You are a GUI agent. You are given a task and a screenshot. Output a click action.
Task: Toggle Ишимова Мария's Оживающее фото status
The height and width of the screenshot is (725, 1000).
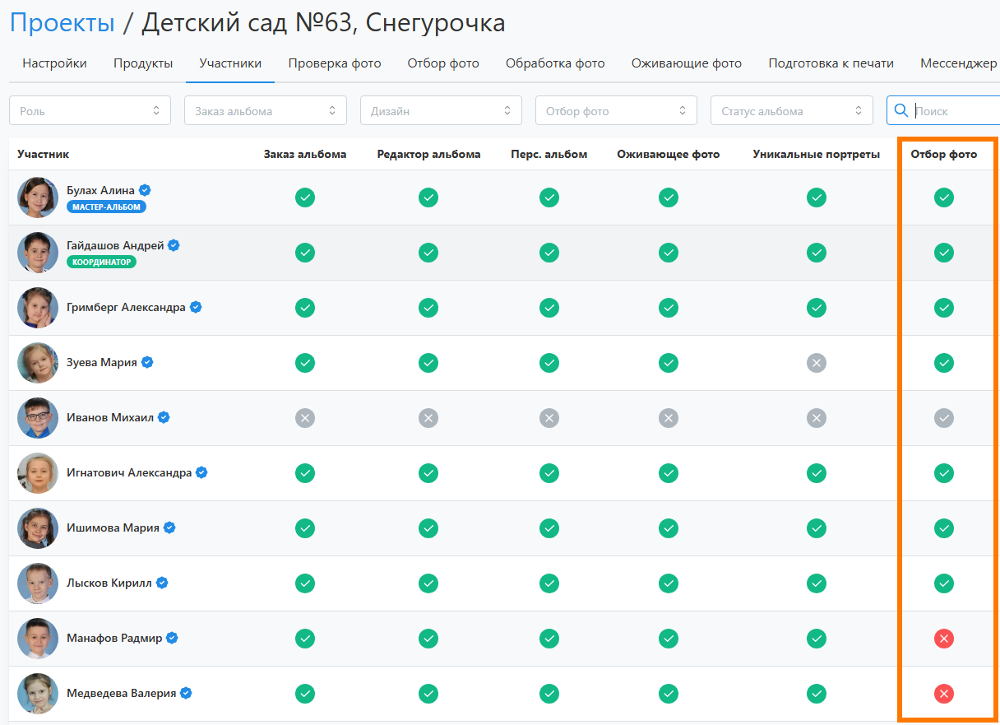(669, 527)
